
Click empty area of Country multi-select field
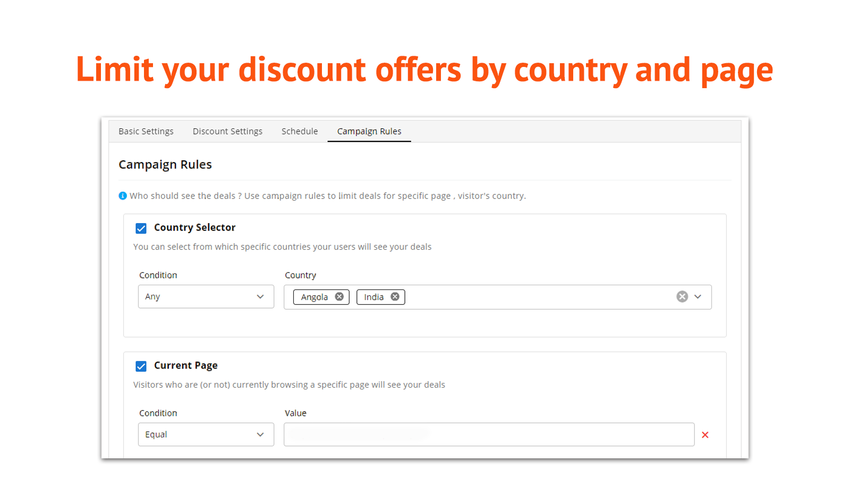pyautogui.click(x=537, y=297)
